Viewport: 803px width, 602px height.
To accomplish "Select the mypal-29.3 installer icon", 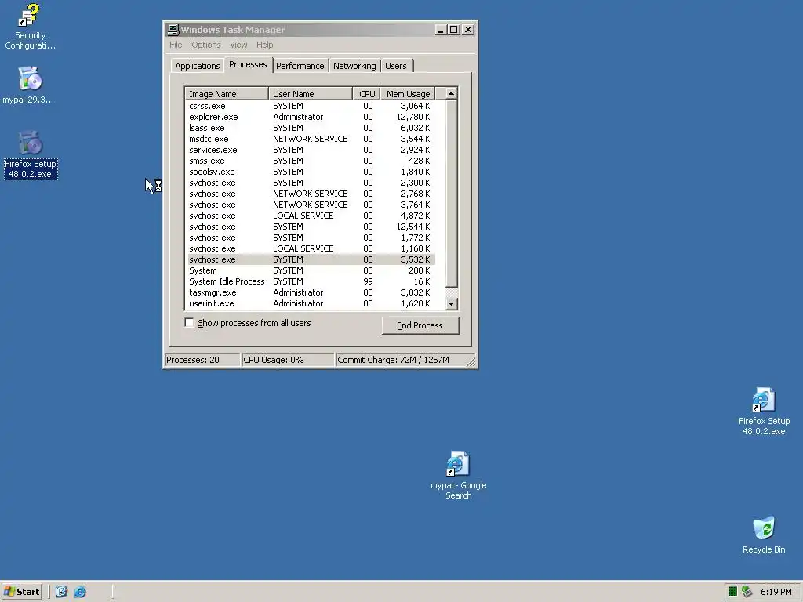I will coord(30,85).
